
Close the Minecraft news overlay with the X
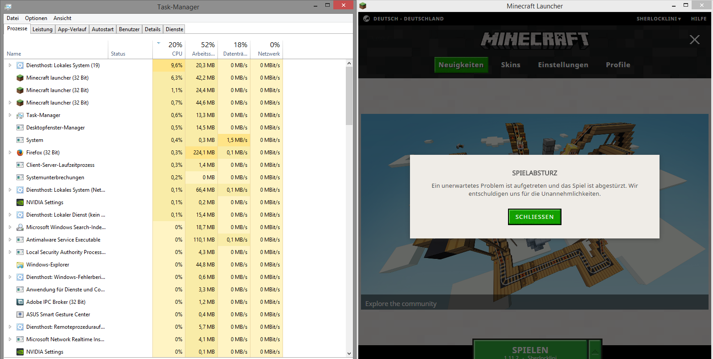[x=694, y=40]
